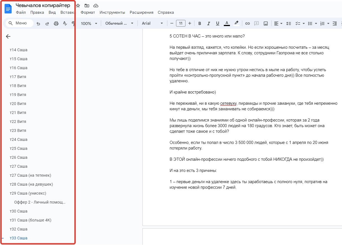Open the Инструменты menu
This screenshot has width=342, height=245.
pyautogui.click(x=112, y=12)
